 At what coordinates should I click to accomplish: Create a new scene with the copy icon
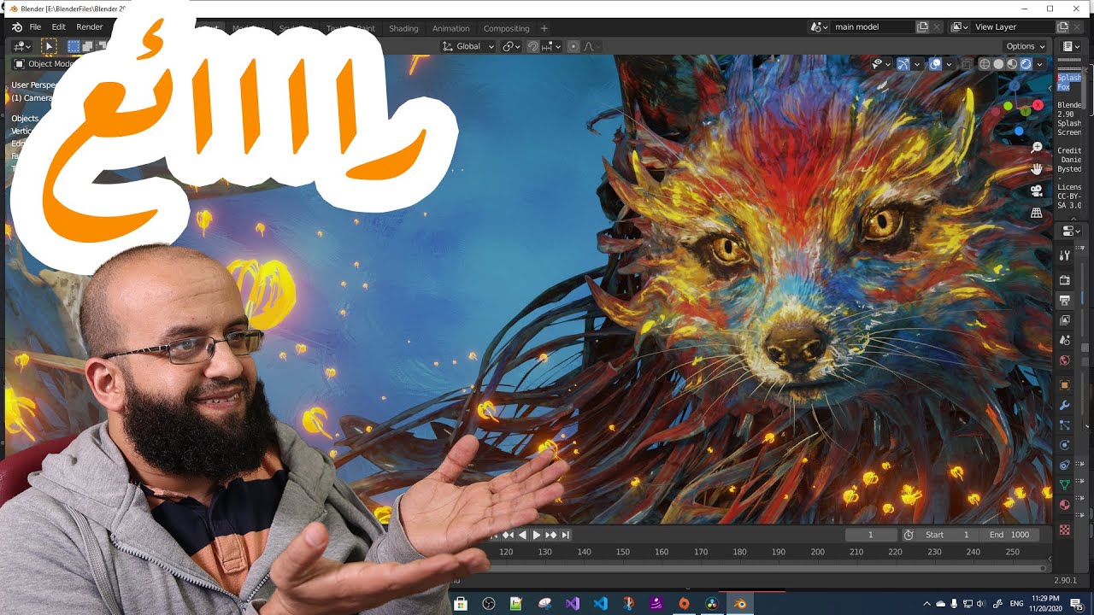(922, 27)
